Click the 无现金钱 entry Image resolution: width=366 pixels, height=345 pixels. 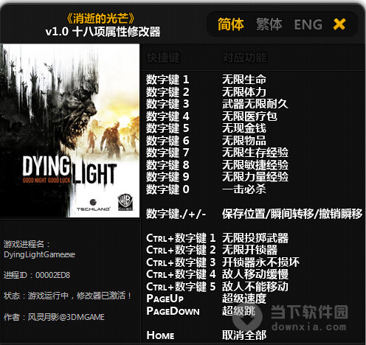point(244,128)
